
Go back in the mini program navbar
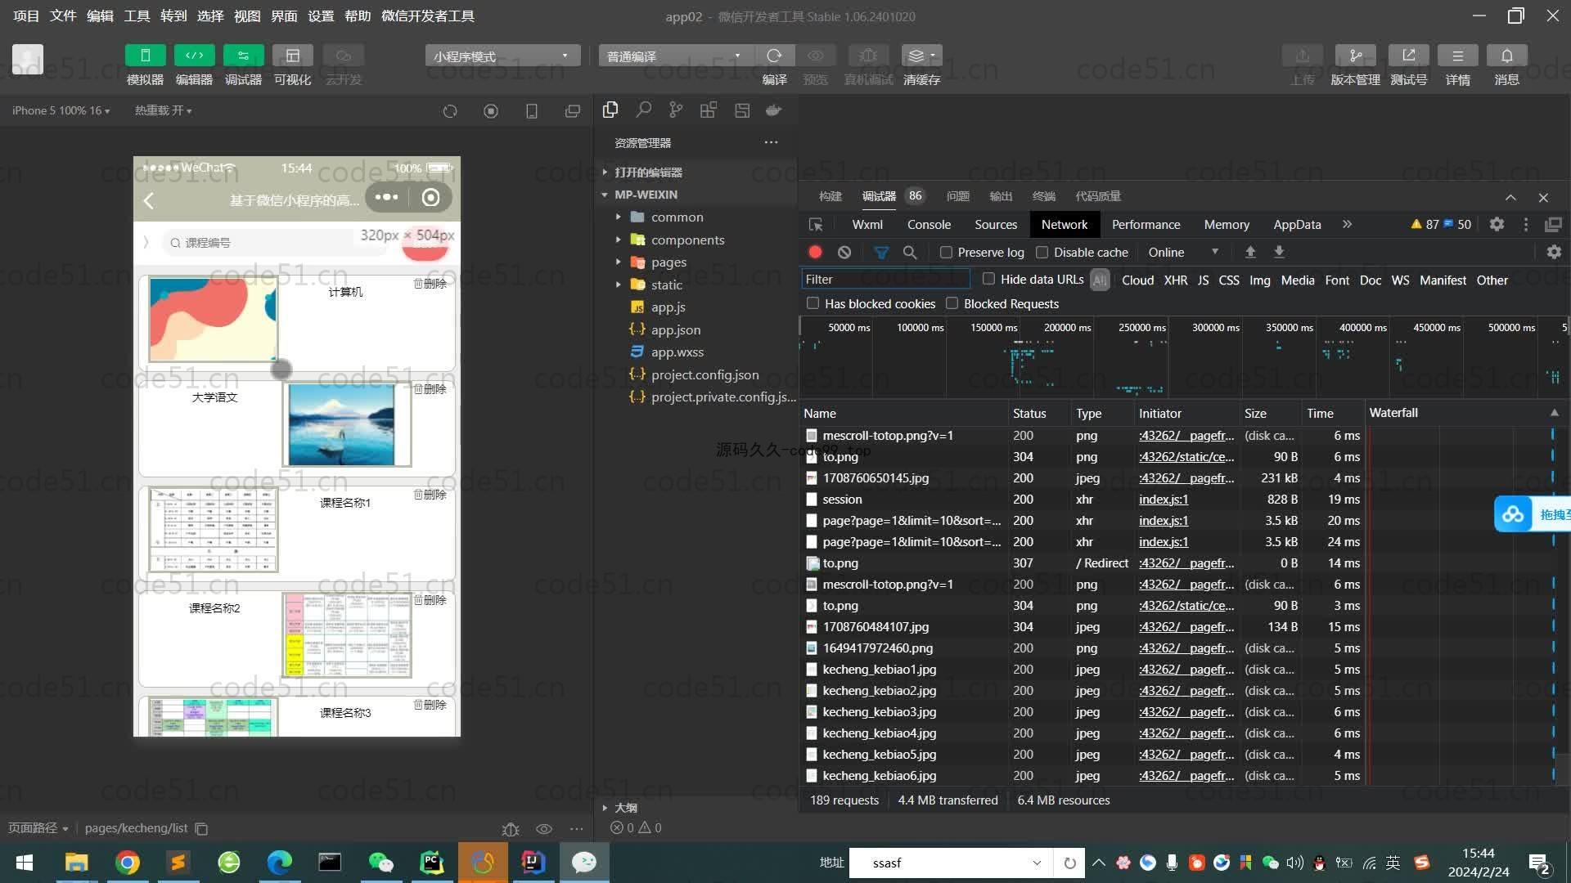(x=149, y=201)
